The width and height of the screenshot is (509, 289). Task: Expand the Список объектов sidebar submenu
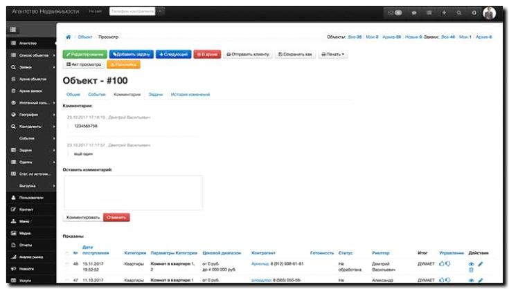[30, 55]
